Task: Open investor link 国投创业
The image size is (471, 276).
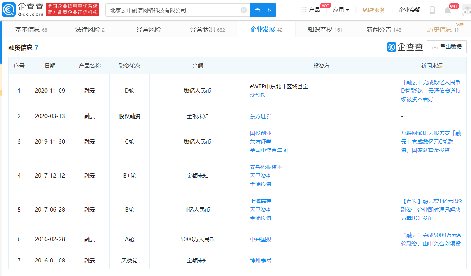Action: coord(261,133)
